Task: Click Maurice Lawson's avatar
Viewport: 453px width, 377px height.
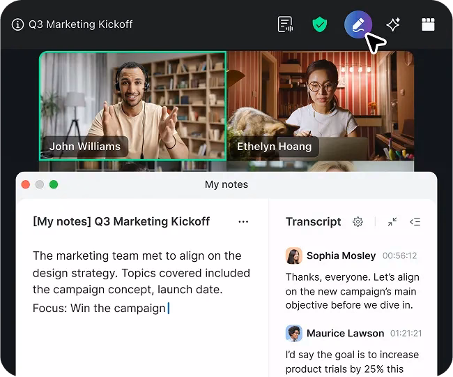Action: (x=293, y=333)
